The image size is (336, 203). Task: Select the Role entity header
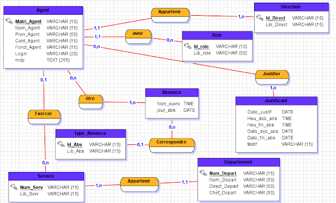217,35
